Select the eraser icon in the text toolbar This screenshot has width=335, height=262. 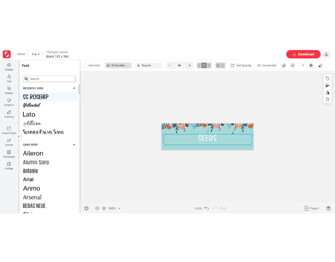pos(320,65)
